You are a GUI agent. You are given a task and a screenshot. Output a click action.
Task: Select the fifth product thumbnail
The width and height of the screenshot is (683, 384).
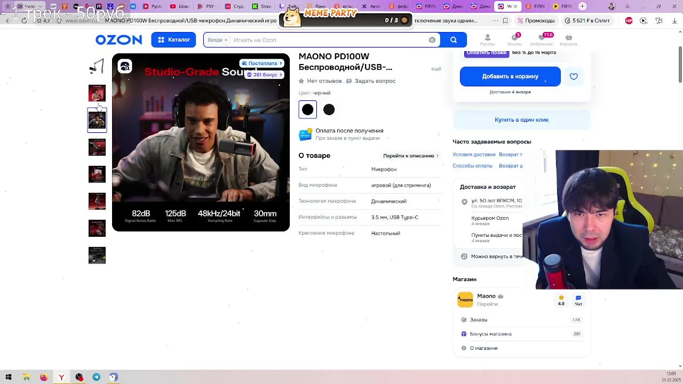[97, 174]
